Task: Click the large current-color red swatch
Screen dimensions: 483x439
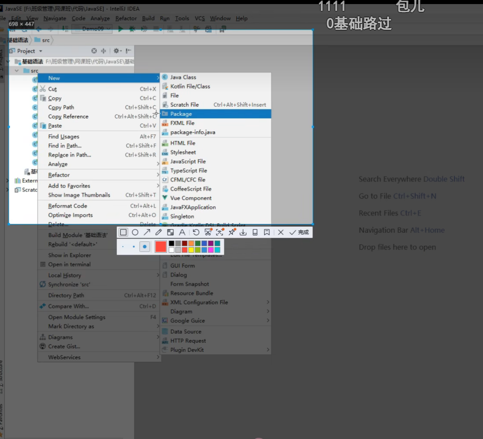Action: 161,247
